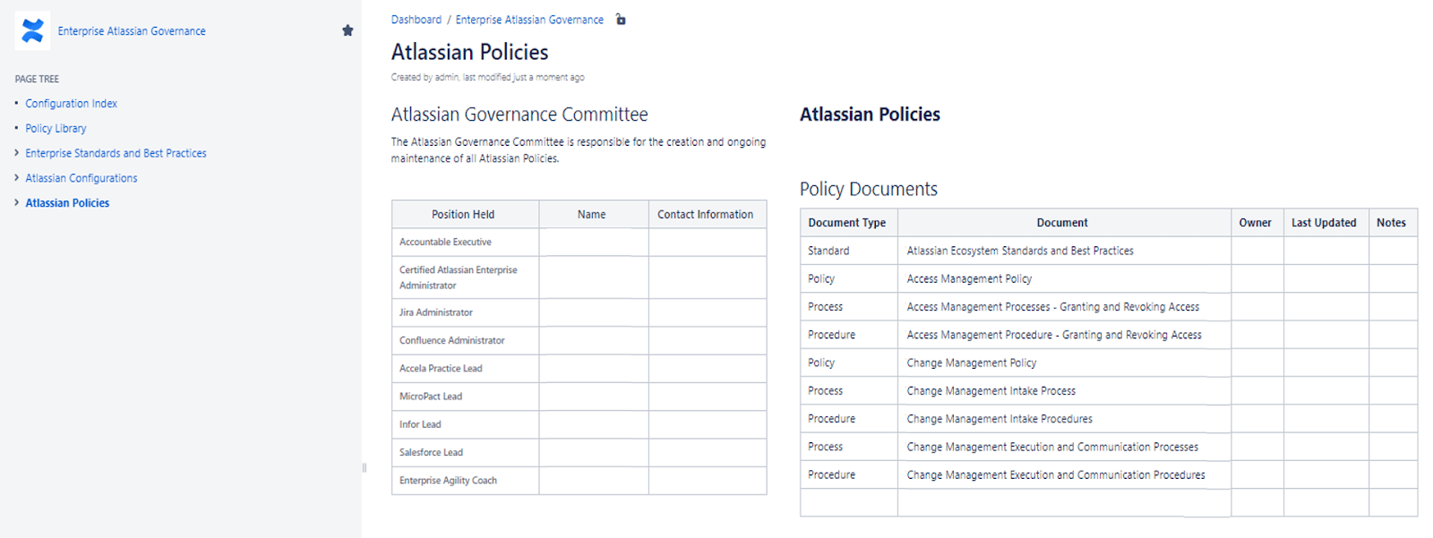The image size is (1433, 538).
Task: Click the PAGE TREE label
Action: (37, 79)
